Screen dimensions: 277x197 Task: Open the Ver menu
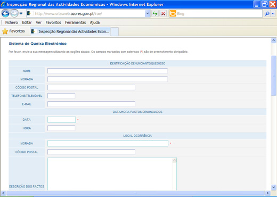[x=38, y=22]
